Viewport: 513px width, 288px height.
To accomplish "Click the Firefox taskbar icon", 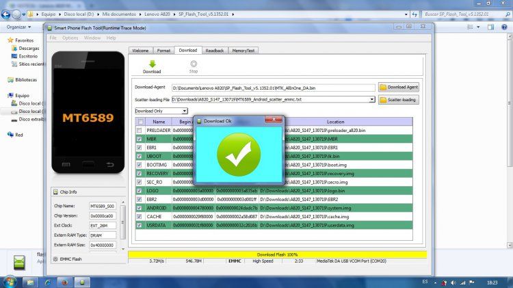I will tap(65, 282).
